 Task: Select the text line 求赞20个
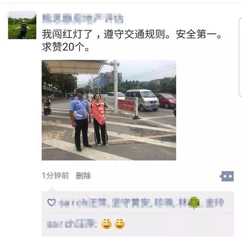click(x=65, y=47)
